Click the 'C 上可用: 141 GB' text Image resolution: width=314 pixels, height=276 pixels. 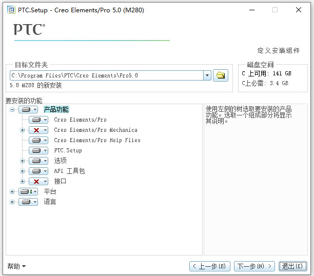(266, 73)
